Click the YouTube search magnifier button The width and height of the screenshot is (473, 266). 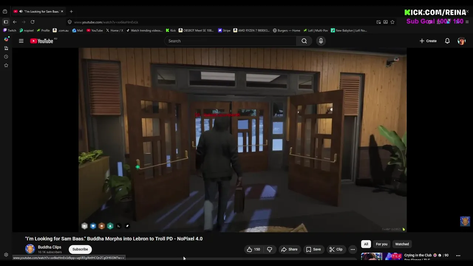[x=304, y=41]
